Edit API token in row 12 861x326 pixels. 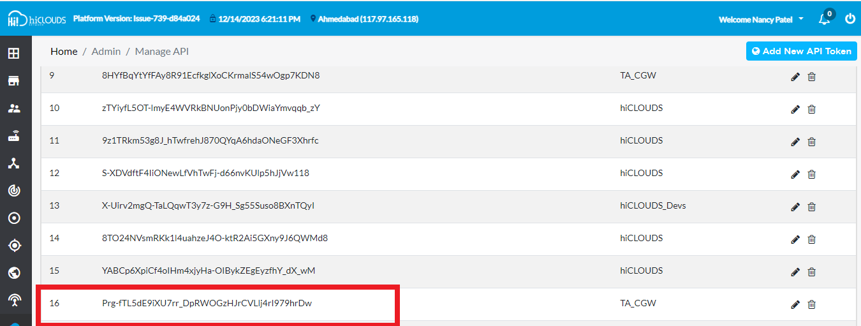(x=795, y=174)
